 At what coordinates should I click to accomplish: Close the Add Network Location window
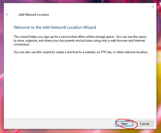click(x=152, y=7)
